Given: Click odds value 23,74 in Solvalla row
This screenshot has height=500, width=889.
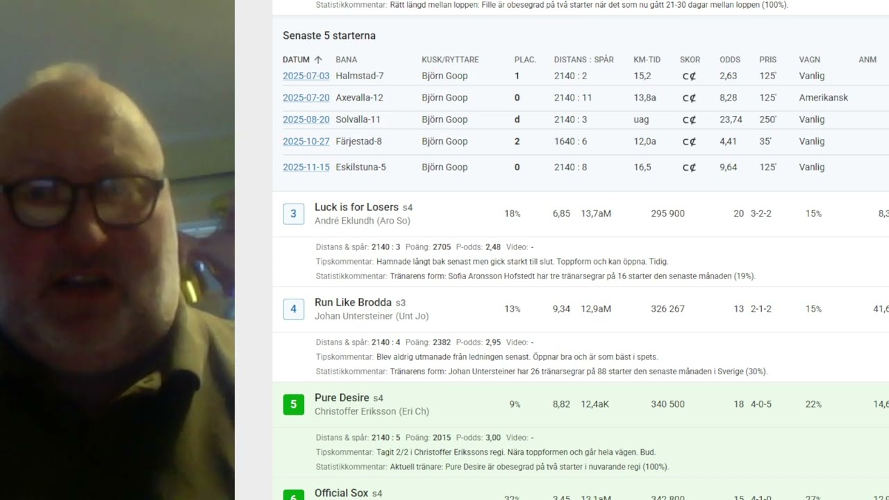Looking at the screenshot, I should 731,119.
